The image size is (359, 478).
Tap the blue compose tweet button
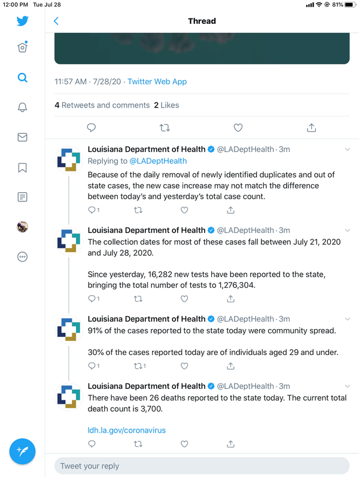pyautogui.click(x=22, y=451)
